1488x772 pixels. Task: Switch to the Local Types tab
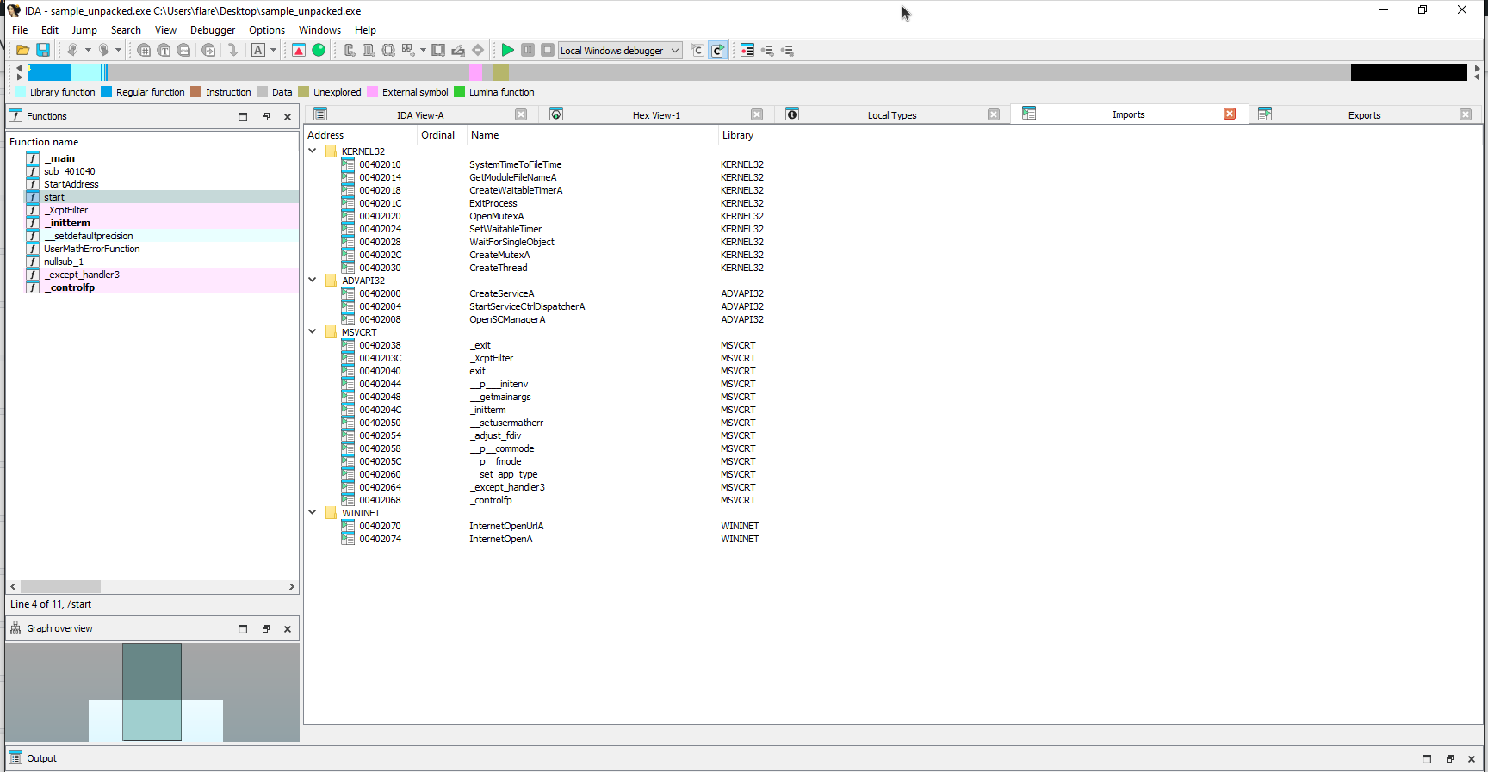891,115
